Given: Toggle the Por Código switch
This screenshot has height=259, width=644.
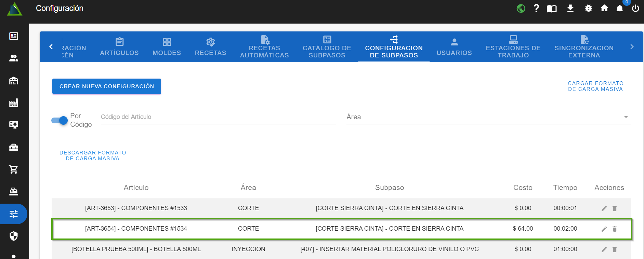Looking at the screenshot, I should pos(60,120).
